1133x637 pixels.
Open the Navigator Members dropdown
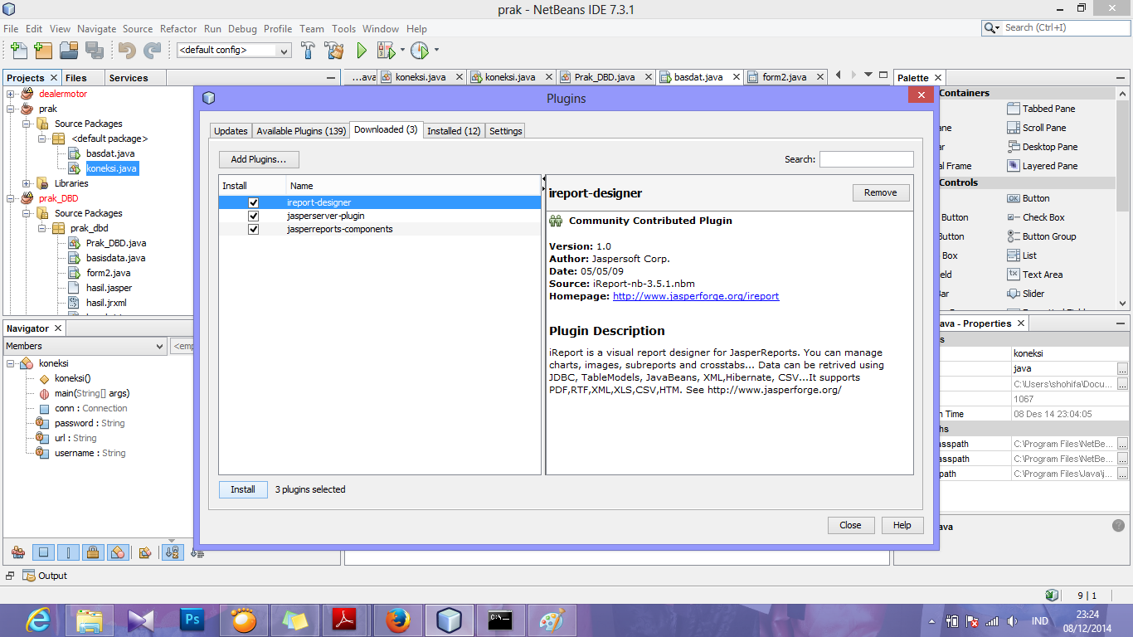coord(85,346)
